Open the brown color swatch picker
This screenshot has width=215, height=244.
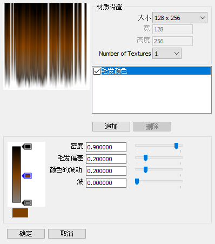20,213
